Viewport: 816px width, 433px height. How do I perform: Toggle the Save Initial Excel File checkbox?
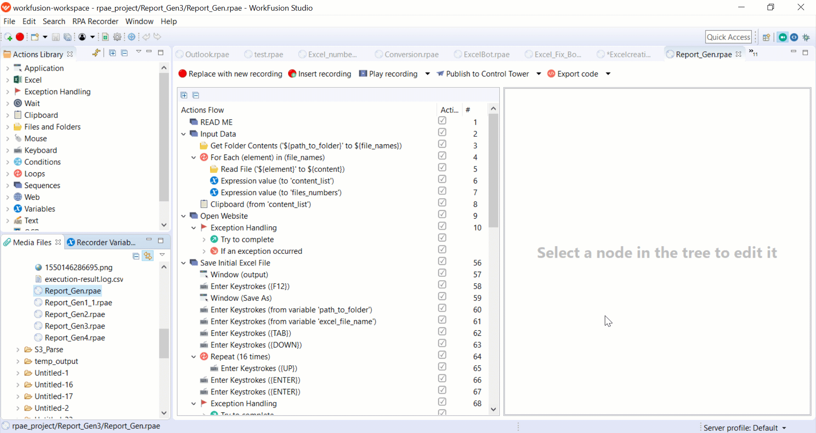click(442, 261)
